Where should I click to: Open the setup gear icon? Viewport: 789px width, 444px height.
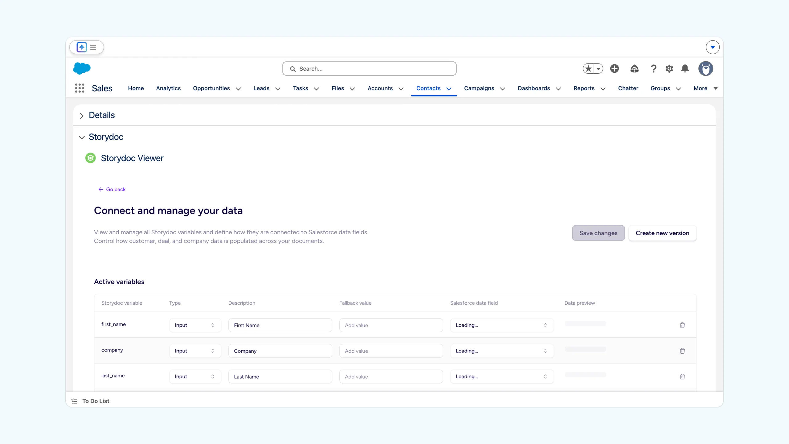coord(669,68)
